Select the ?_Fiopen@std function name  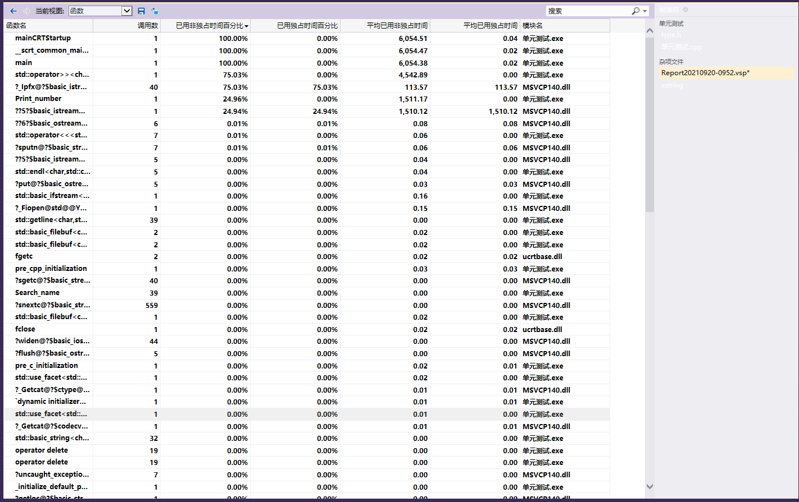pos(51,208)
